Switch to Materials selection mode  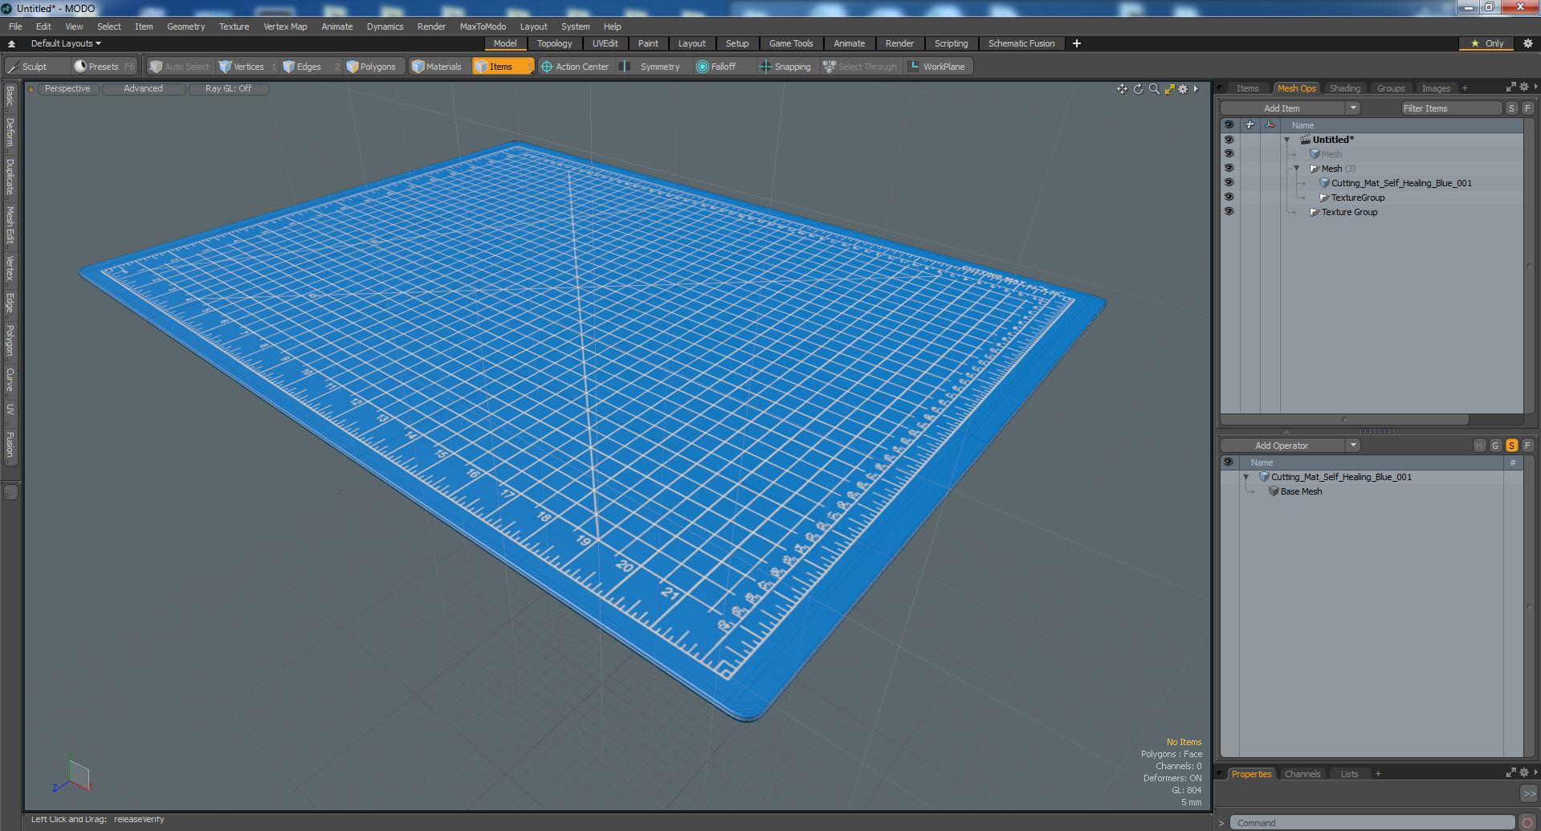coord(440,67)
